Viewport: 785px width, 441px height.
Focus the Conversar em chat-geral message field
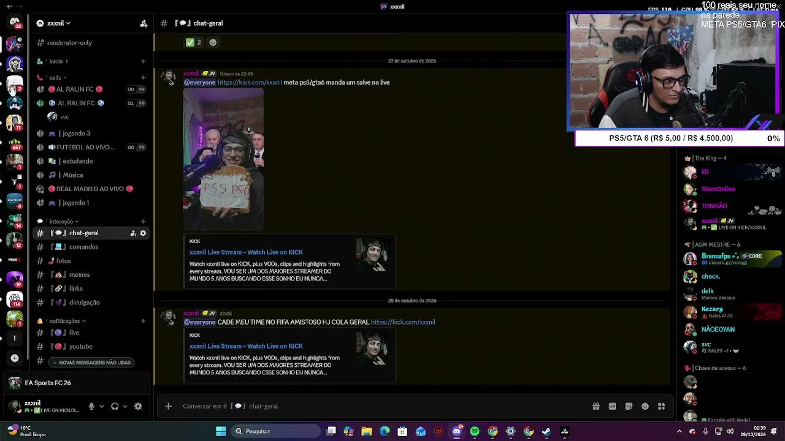click(380, 406)
